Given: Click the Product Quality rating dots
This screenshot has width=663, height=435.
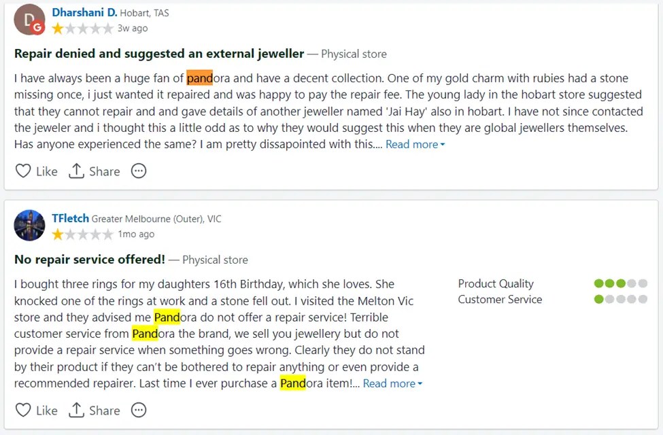Looking at the screenshot, I should (x=620, y=283).
